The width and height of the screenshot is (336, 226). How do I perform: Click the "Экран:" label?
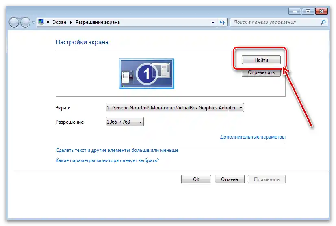63,108
